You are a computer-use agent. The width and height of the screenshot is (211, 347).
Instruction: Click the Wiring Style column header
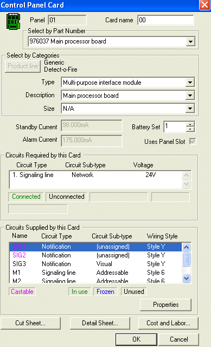click(x=162, y=236)
